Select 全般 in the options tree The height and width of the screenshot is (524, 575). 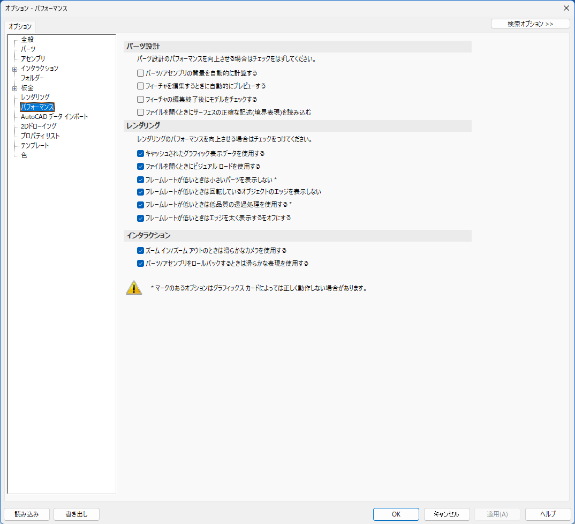28,40
